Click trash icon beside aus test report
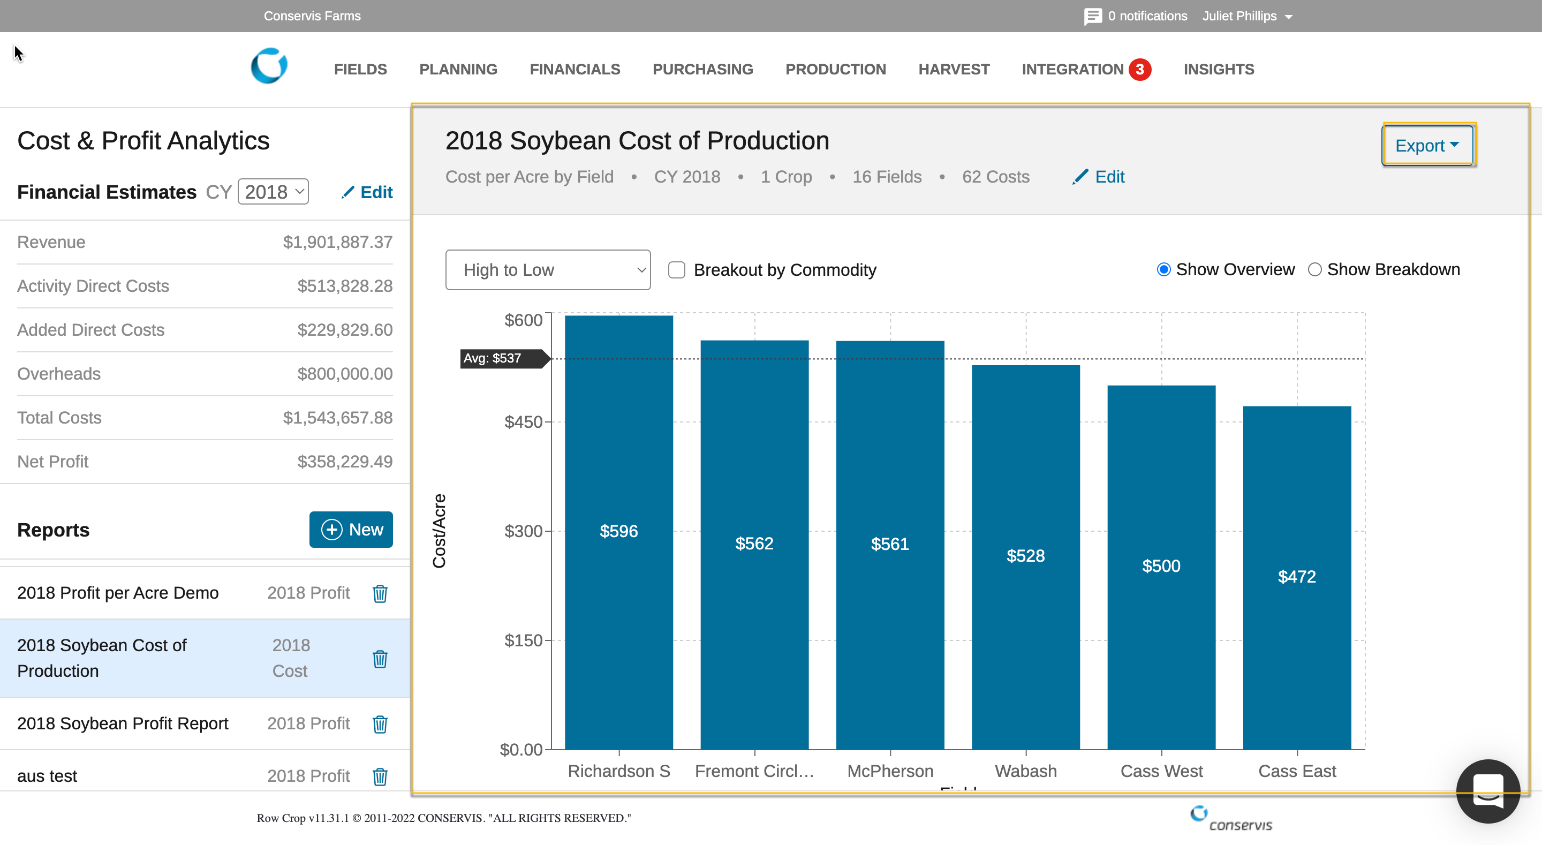The width and height of the screenshot is (1542, 845). 380,776
